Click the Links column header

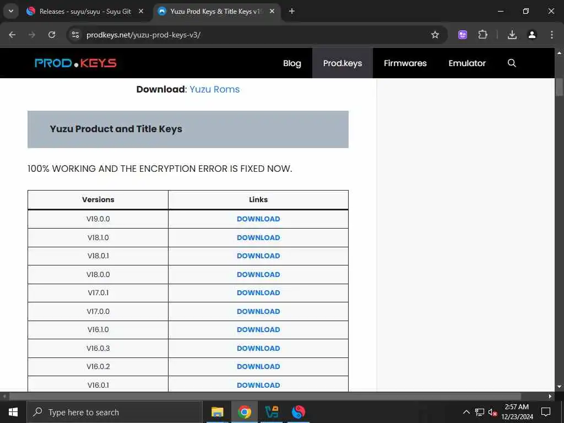click(258, 199)
